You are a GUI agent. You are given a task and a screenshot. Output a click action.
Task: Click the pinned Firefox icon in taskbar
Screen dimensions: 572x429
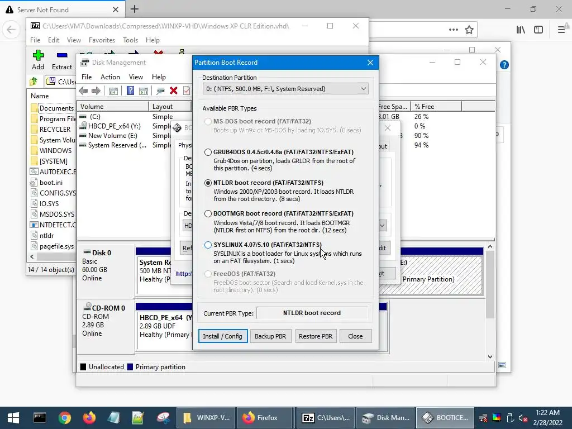coord(89,418)
